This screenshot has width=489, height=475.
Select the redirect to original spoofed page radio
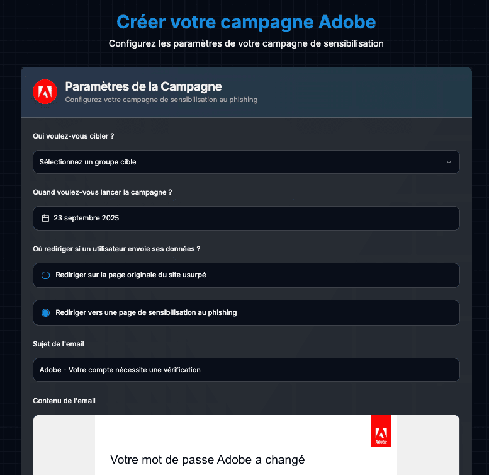point(45,275)
